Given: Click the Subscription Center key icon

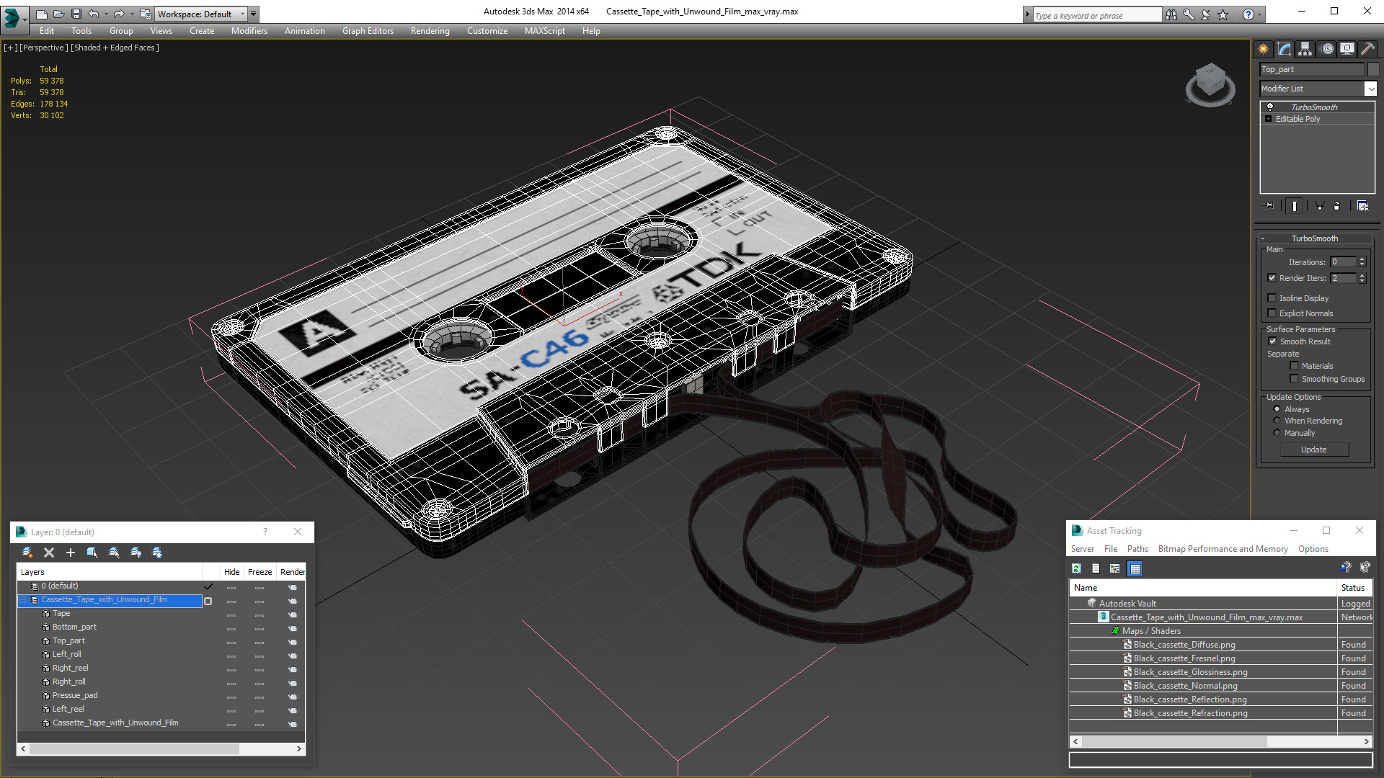Looking at the screenshot, I should point(1189,14).
